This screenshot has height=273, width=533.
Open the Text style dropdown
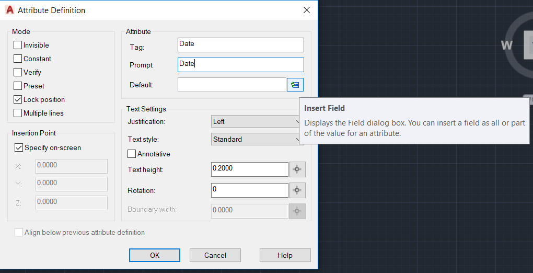(x=256, y=140)
